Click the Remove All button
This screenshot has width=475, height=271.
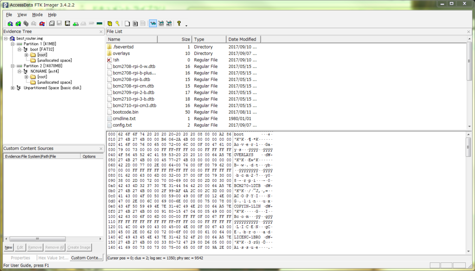[x=55, y=247]
